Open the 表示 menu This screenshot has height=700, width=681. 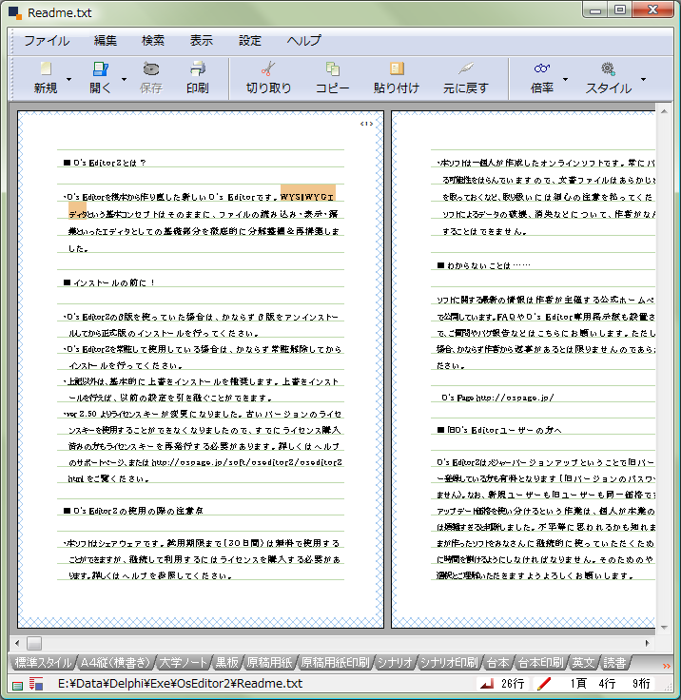click(x=202, y=41)
